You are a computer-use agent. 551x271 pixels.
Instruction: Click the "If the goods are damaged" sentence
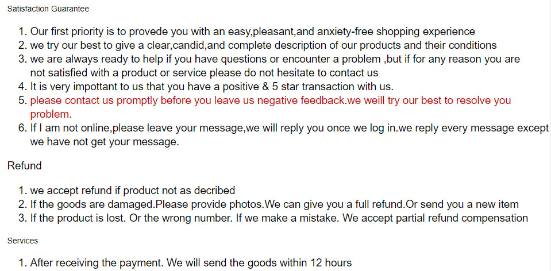(92, 204)
